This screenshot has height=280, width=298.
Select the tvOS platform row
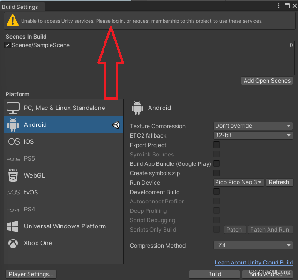(64, 192)
